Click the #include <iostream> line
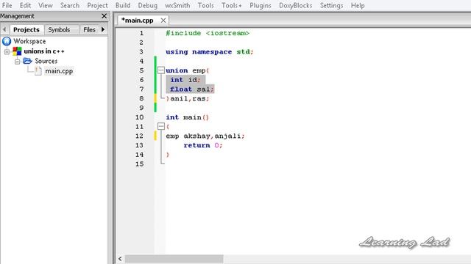The width and height of the screenshot is (471, 264). click(208, 33)
